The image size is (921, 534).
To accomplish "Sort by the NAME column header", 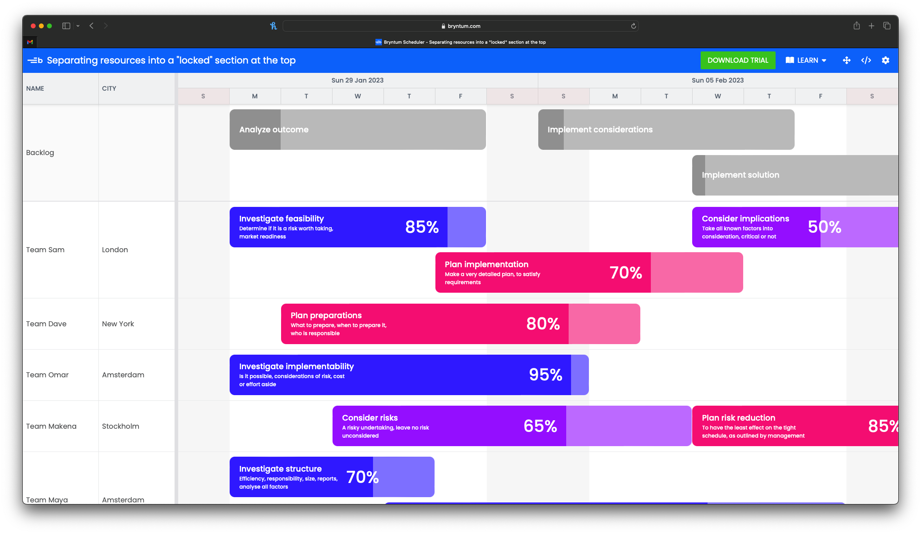I will [x=35, y=88].
